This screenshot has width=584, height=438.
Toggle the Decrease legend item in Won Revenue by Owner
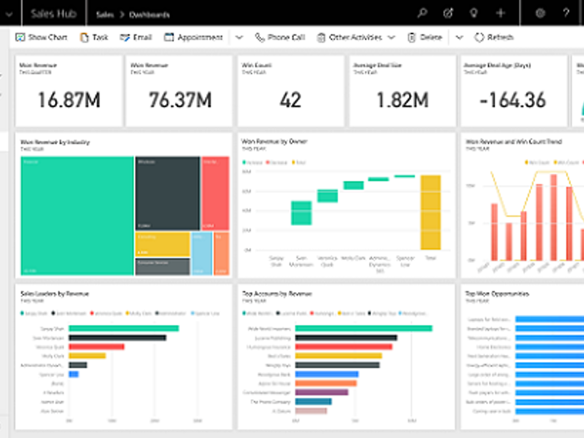pos(275,162)
